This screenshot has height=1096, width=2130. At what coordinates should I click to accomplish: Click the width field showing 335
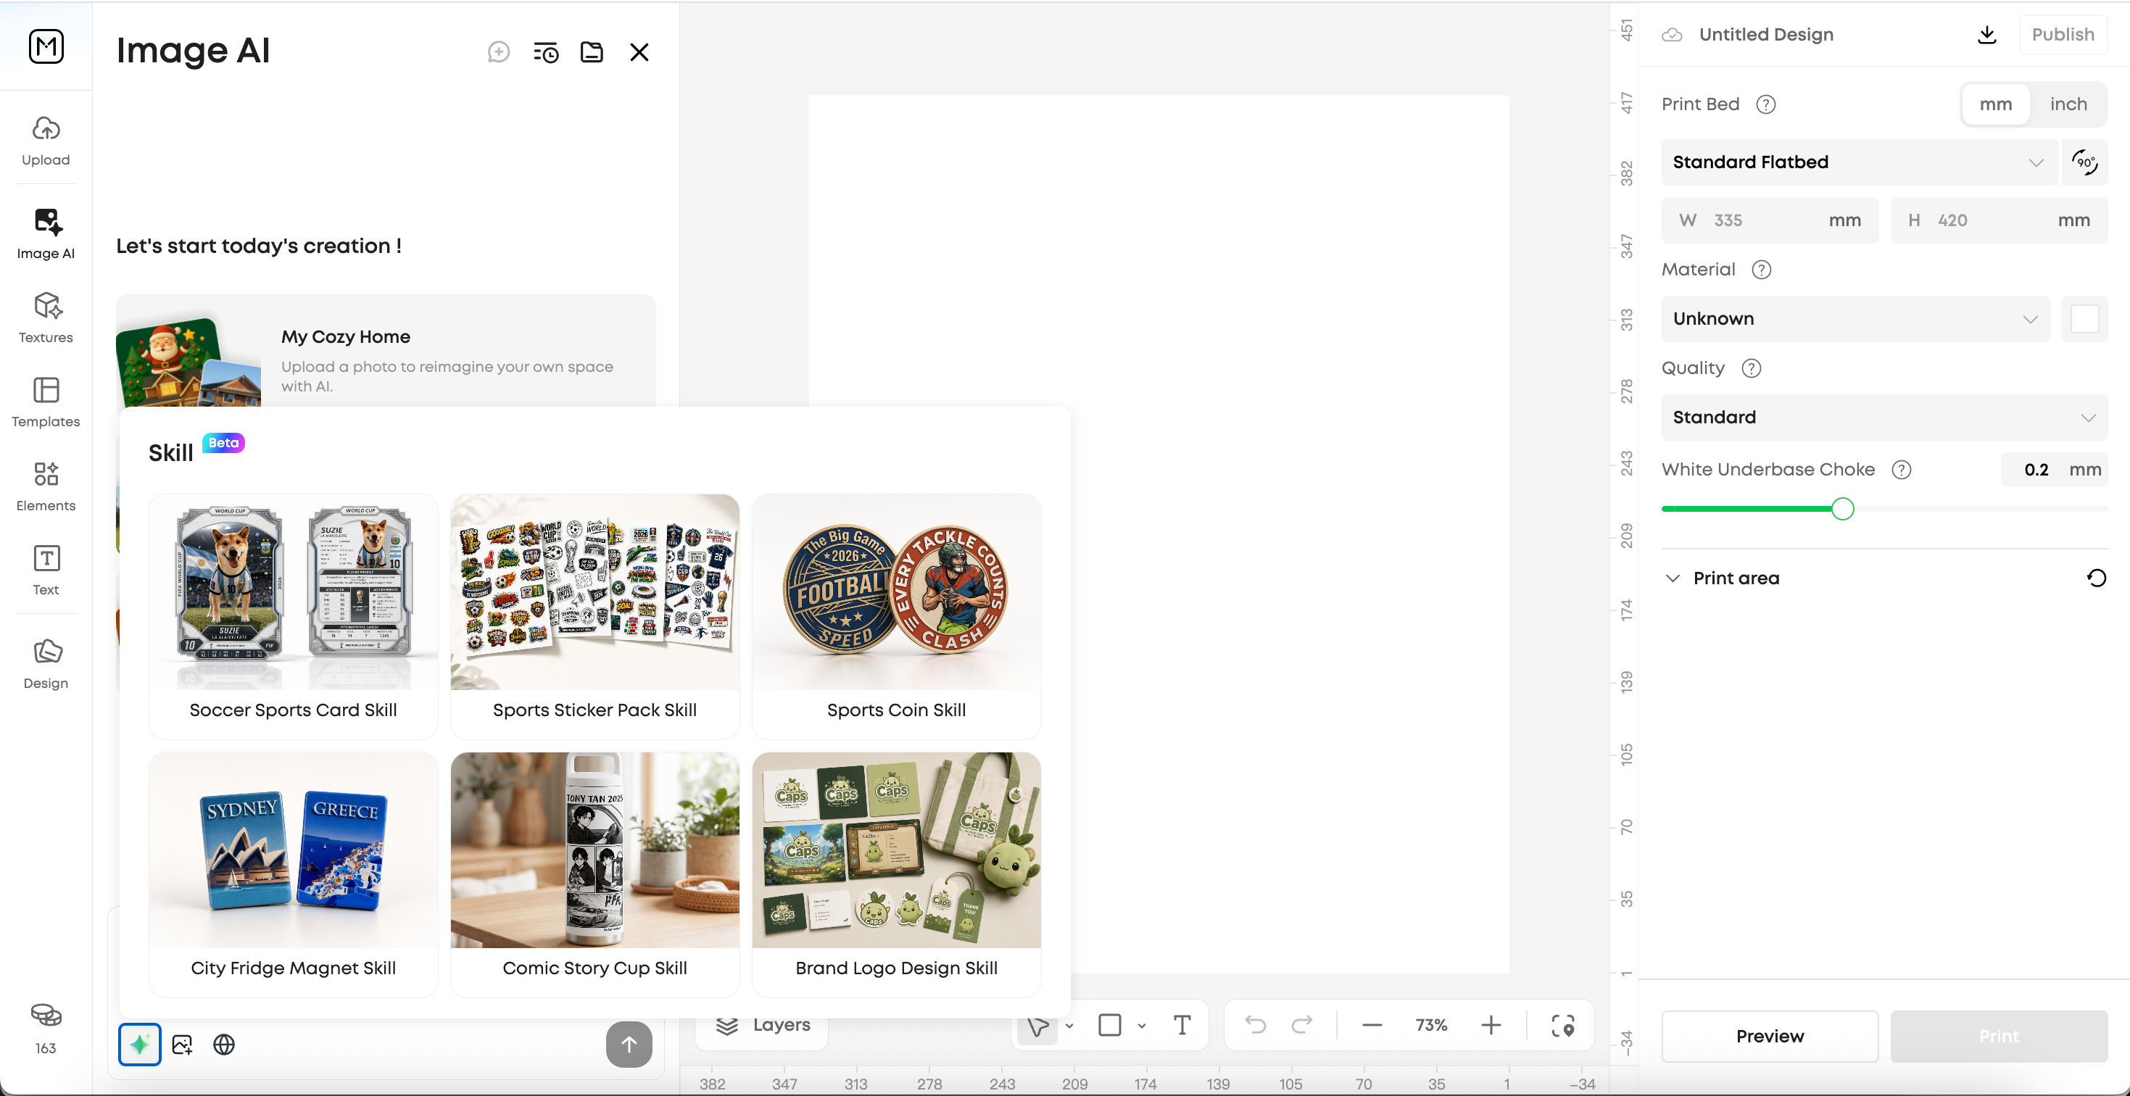point(1770,220)
